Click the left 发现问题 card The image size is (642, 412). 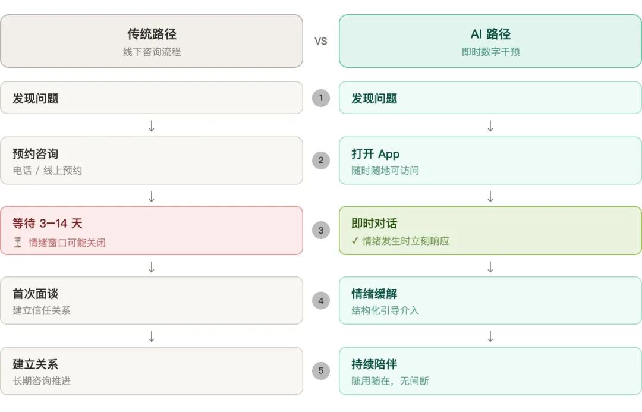(152, 98)
